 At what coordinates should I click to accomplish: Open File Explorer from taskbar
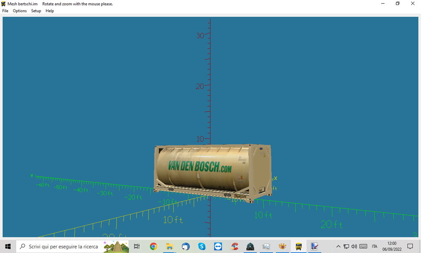(169, 246)
